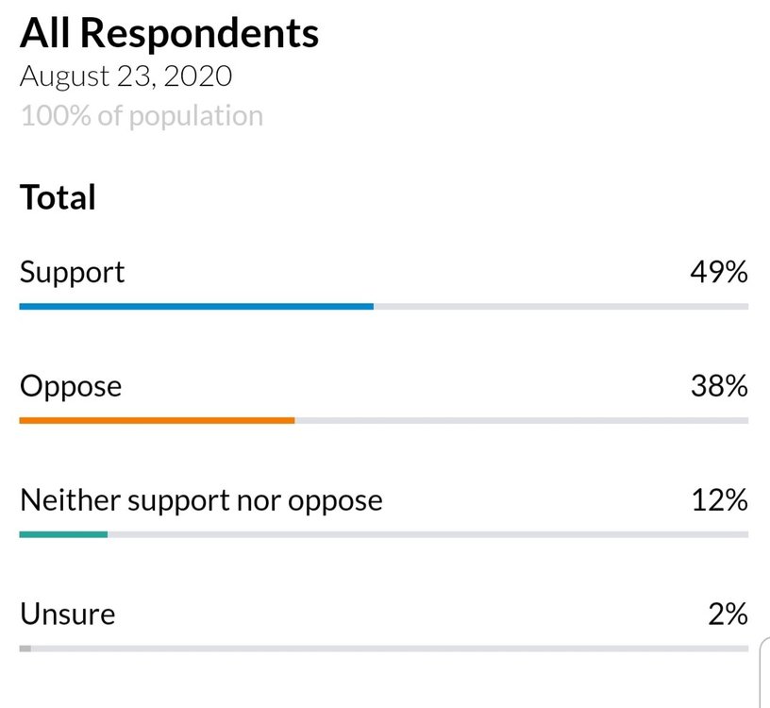Click the Oppose label
The height and width of the screenshot is (708, 770).
pos(71,386)
